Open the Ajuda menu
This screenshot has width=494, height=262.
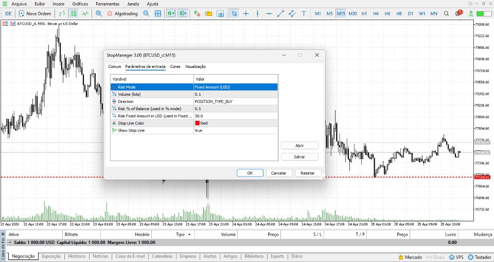[153, 4]
